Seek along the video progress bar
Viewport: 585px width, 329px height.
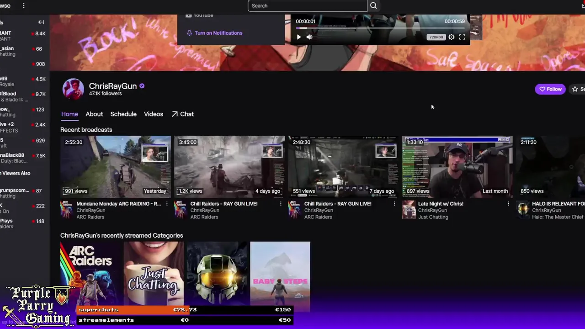pos(380,28)
